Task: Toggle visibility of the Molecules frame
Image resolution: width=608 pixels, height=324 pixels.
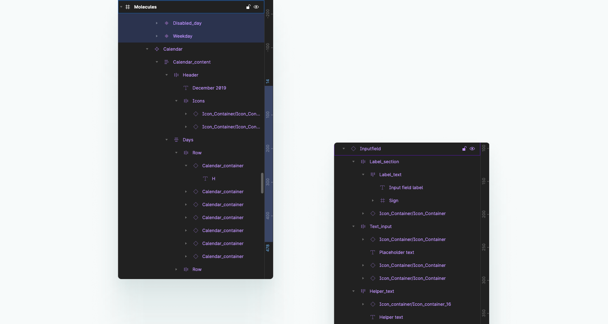Action: (256, 7)
